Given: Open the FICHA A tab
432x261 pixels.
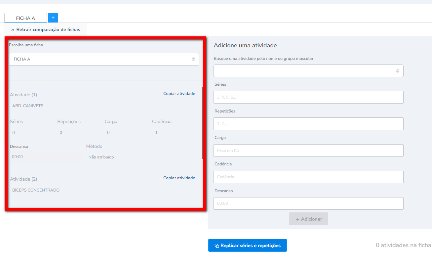Looking at the screenshot, I should (25, 18).
